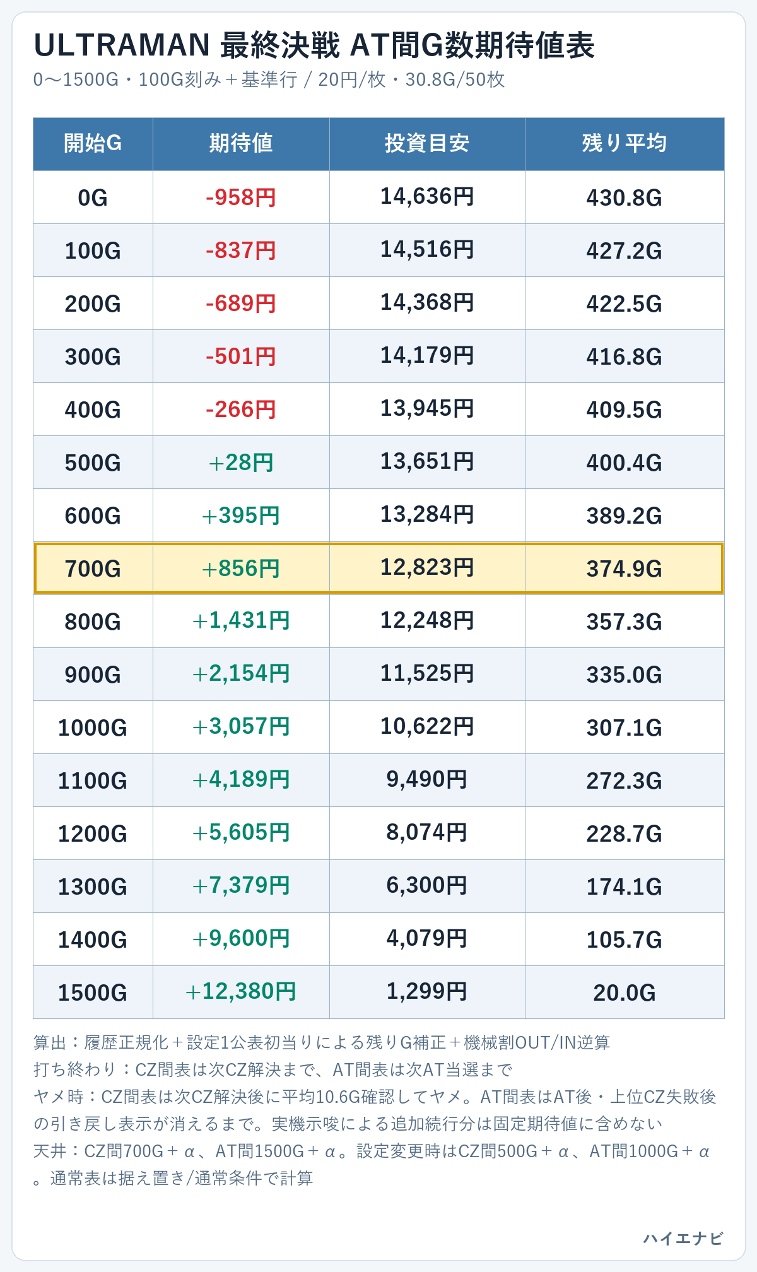
Task: Click the +2,154円 cell
Action: [241, 674]
